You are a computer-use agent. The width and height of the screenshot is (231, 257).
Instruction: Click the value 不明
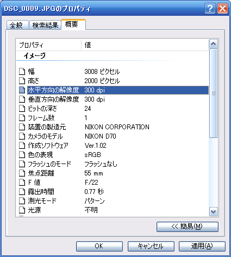[91, 210]
